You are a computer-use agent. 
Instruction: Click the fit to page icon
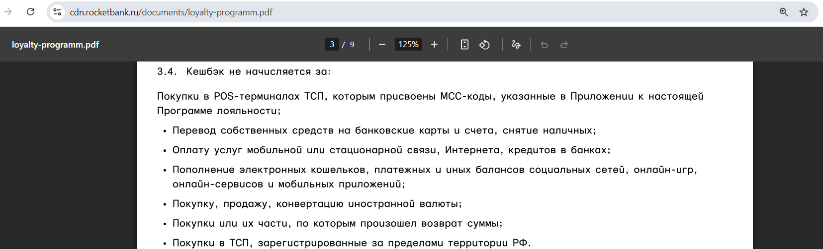(464, 45)
